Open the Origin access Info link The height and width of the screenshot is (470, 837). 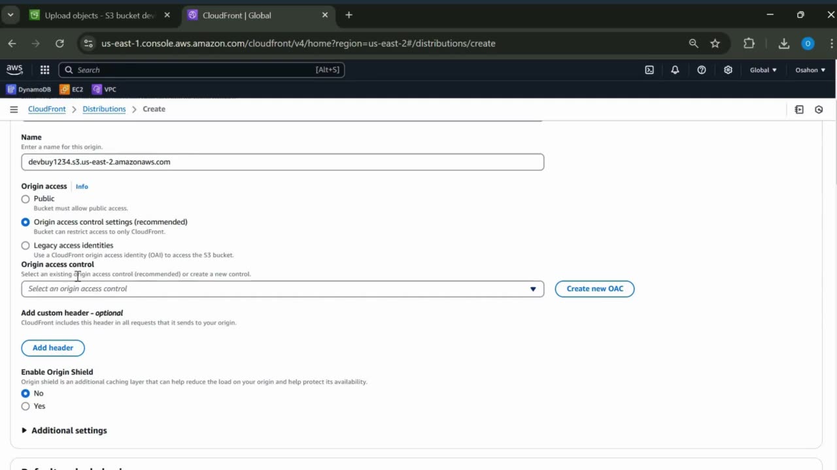pos(82,187)
